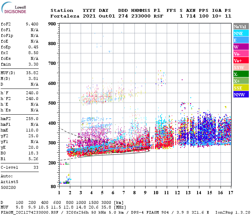This screenshot has height=215, width=251.
Task: Click the Lowell Digisonde logo
Action: 14,8
